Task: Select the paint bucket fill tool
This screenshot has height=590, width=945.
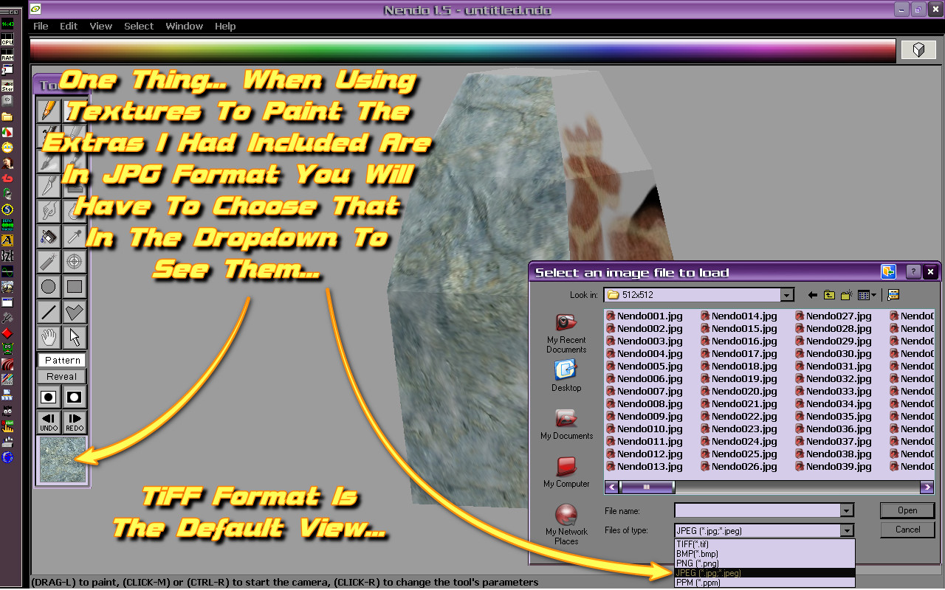Action: (49, 237)
